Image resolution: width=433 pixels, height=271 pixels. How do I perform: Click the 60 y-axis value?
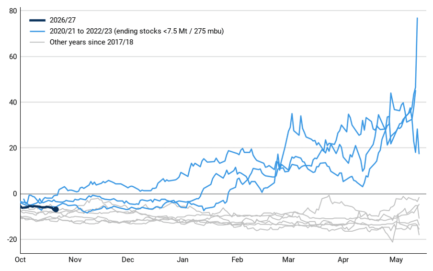click(13, 57)
